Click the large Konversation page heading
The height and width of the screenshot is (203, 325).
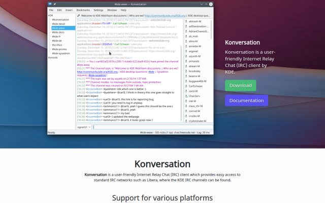click(162, 164)
